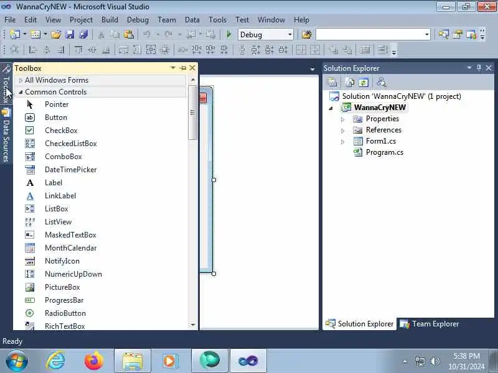This screenshot has height=373, width=498.
Task: Open the Build menu
Action: point(110,20)
